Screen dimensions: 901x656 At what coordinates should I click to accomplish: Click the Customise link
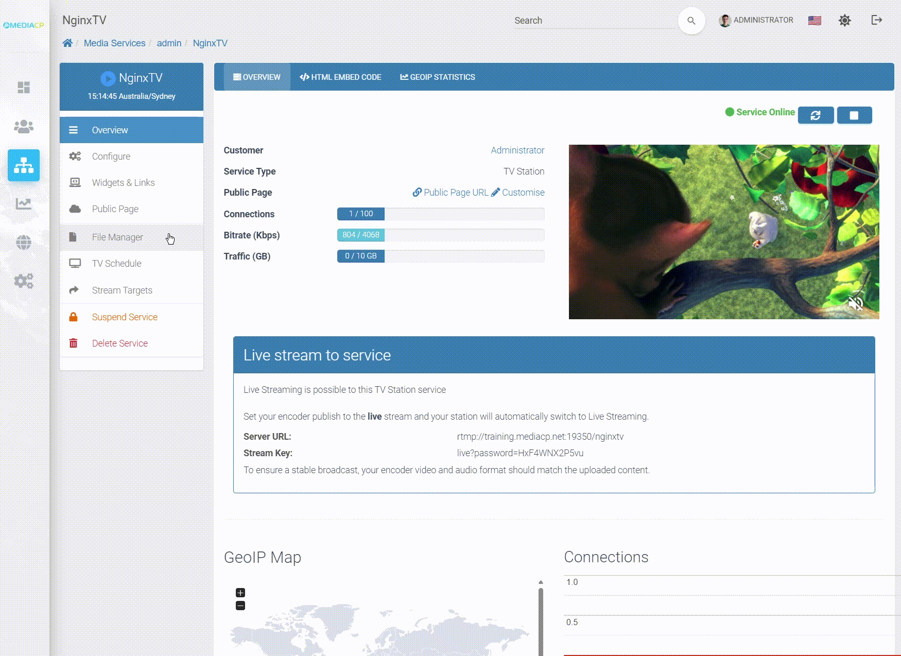pos(523,192)
